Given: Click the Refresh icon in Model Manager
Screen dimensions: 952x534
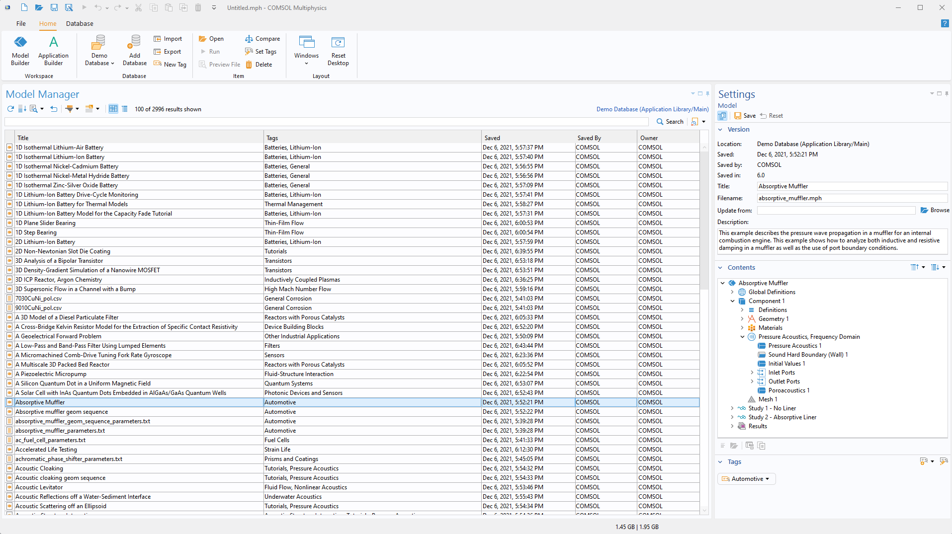Looking at the screenshot, I should click(10, 109).
